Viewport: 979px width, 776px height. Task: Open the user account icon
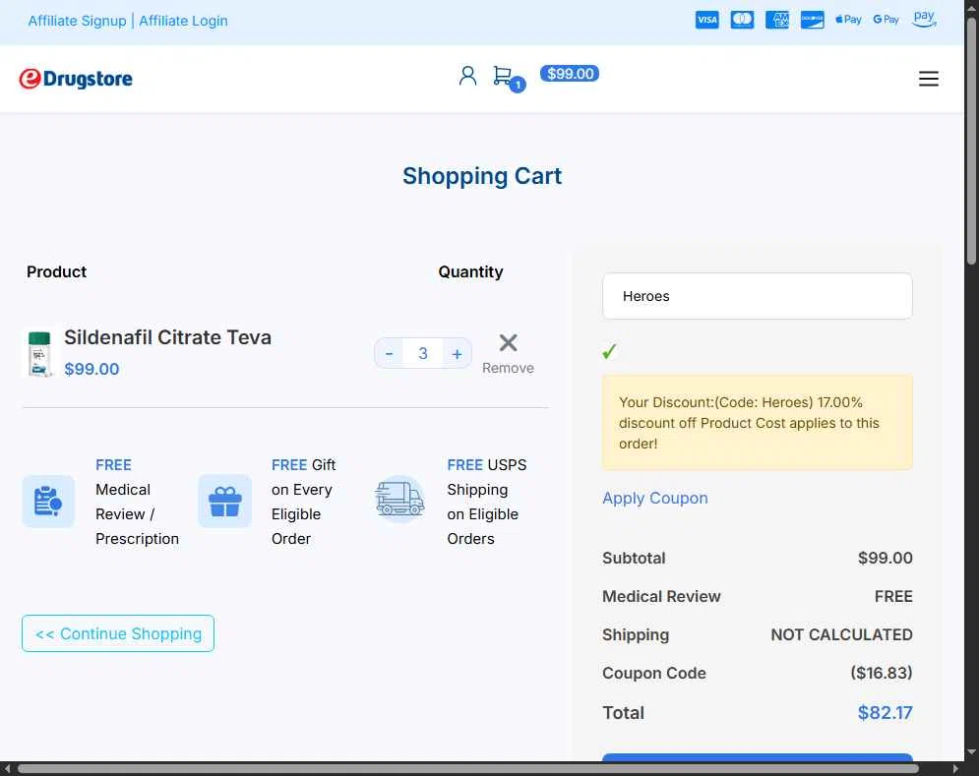click(467, 76)
